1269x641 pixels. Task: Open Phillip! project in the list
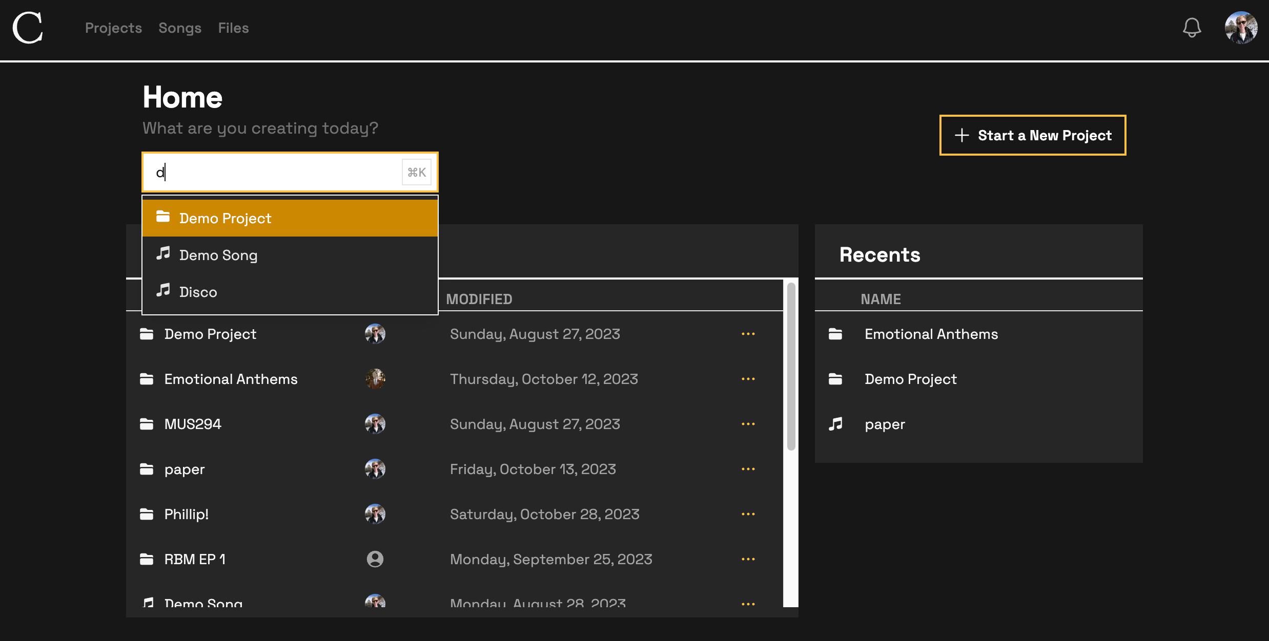(187, 514)
